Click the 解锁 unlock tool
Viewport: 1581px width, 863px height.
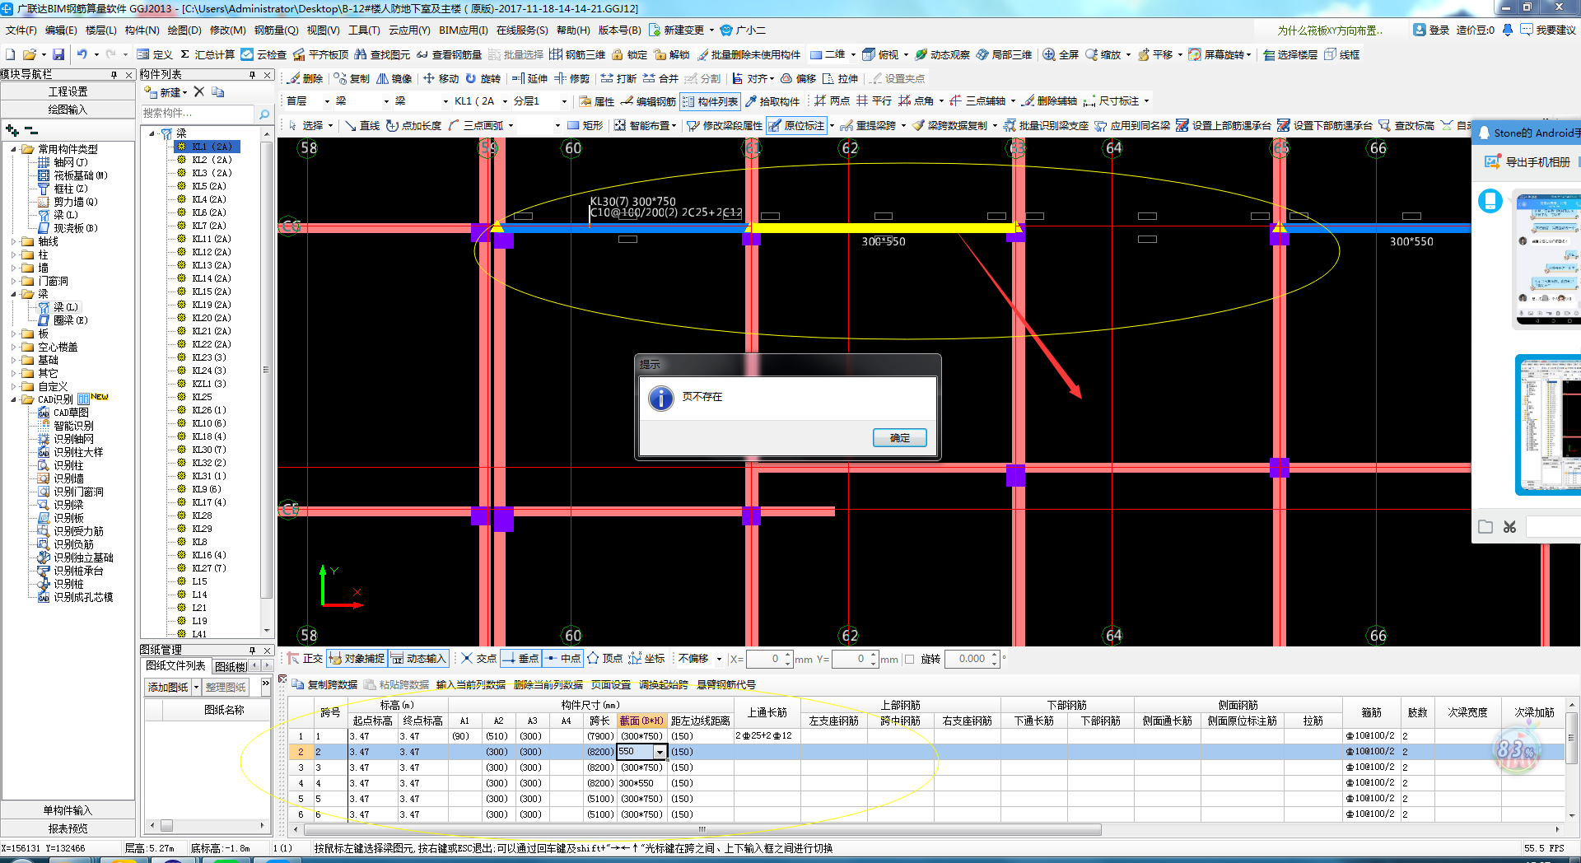(x=672, y=54)
